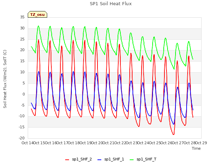Click the Time x-axis label
This screenshot has width=222, height=166.
196,148
